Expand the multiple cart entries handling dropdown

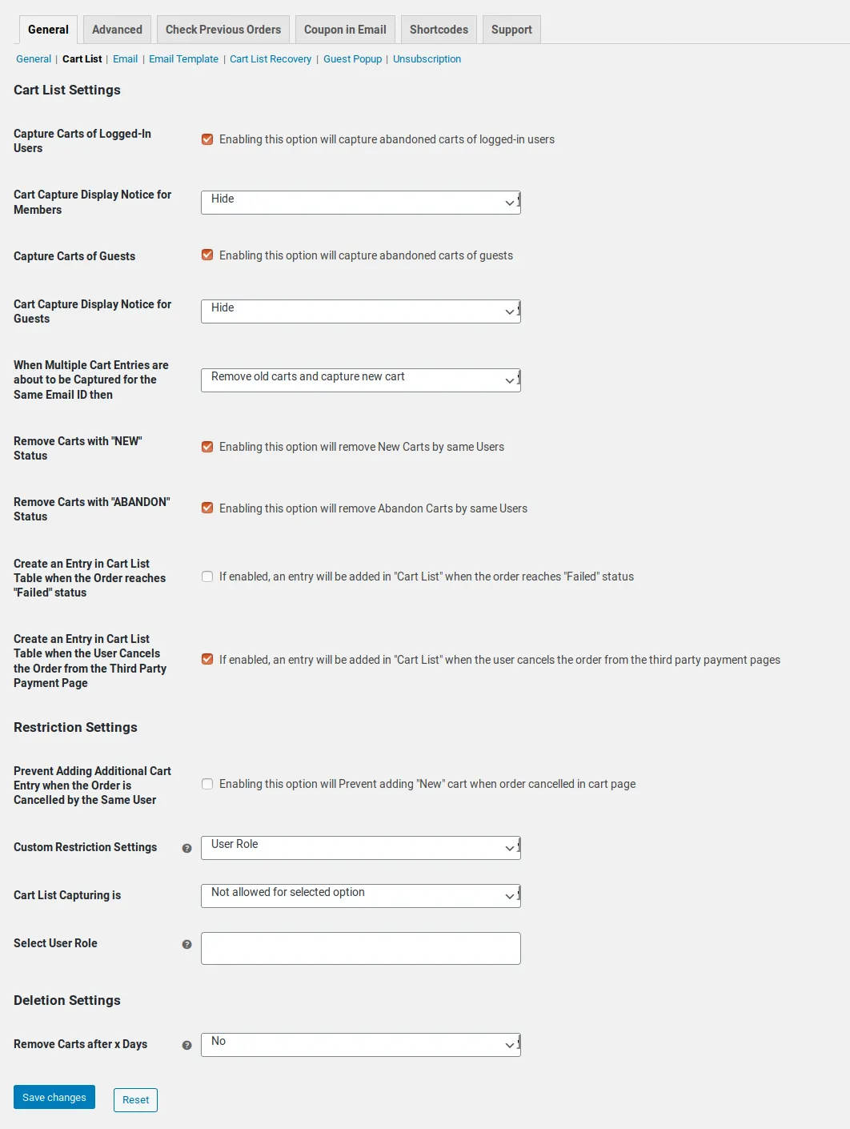pos(360,380)
